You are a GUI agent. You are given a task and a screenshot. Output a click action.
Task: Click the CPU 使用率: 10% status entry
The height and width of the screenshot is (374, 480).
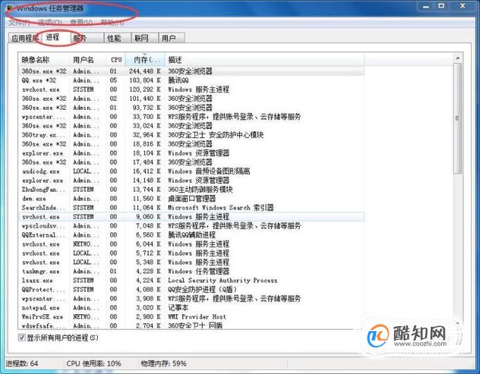point(94,363)
